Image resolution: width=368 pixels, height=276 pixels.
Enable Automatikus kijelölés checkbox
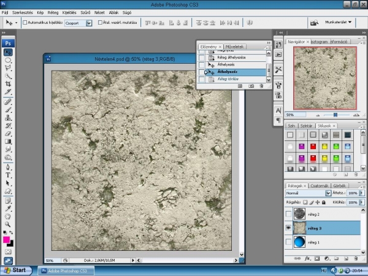[25, 23]
